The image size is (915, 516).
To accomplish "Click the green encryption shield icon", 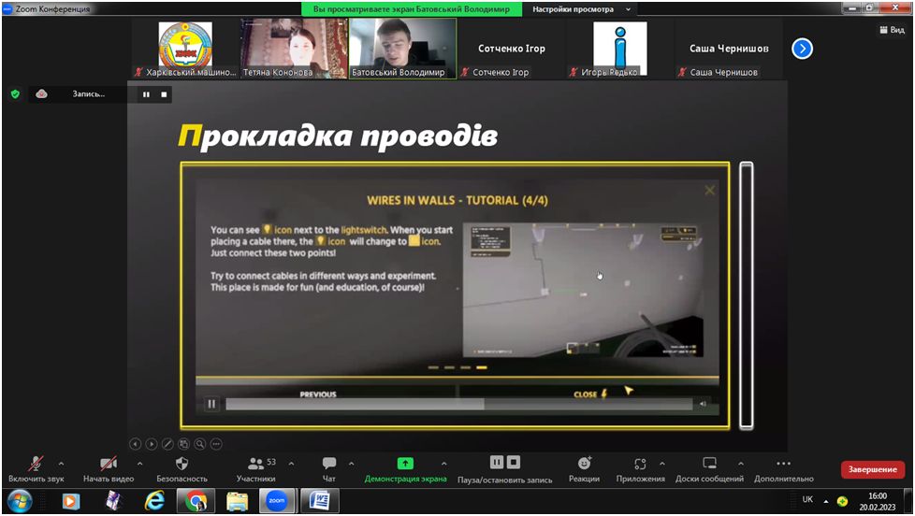I will click(x=15, y=93).
